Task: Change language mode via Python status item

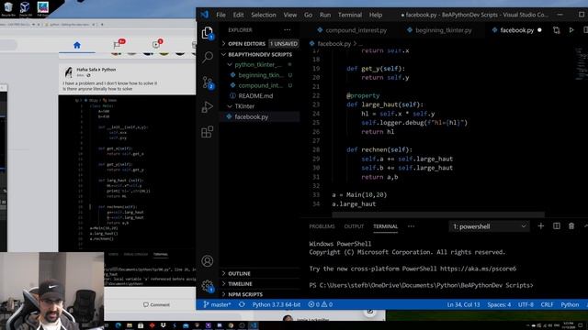Action: point(570,304)
